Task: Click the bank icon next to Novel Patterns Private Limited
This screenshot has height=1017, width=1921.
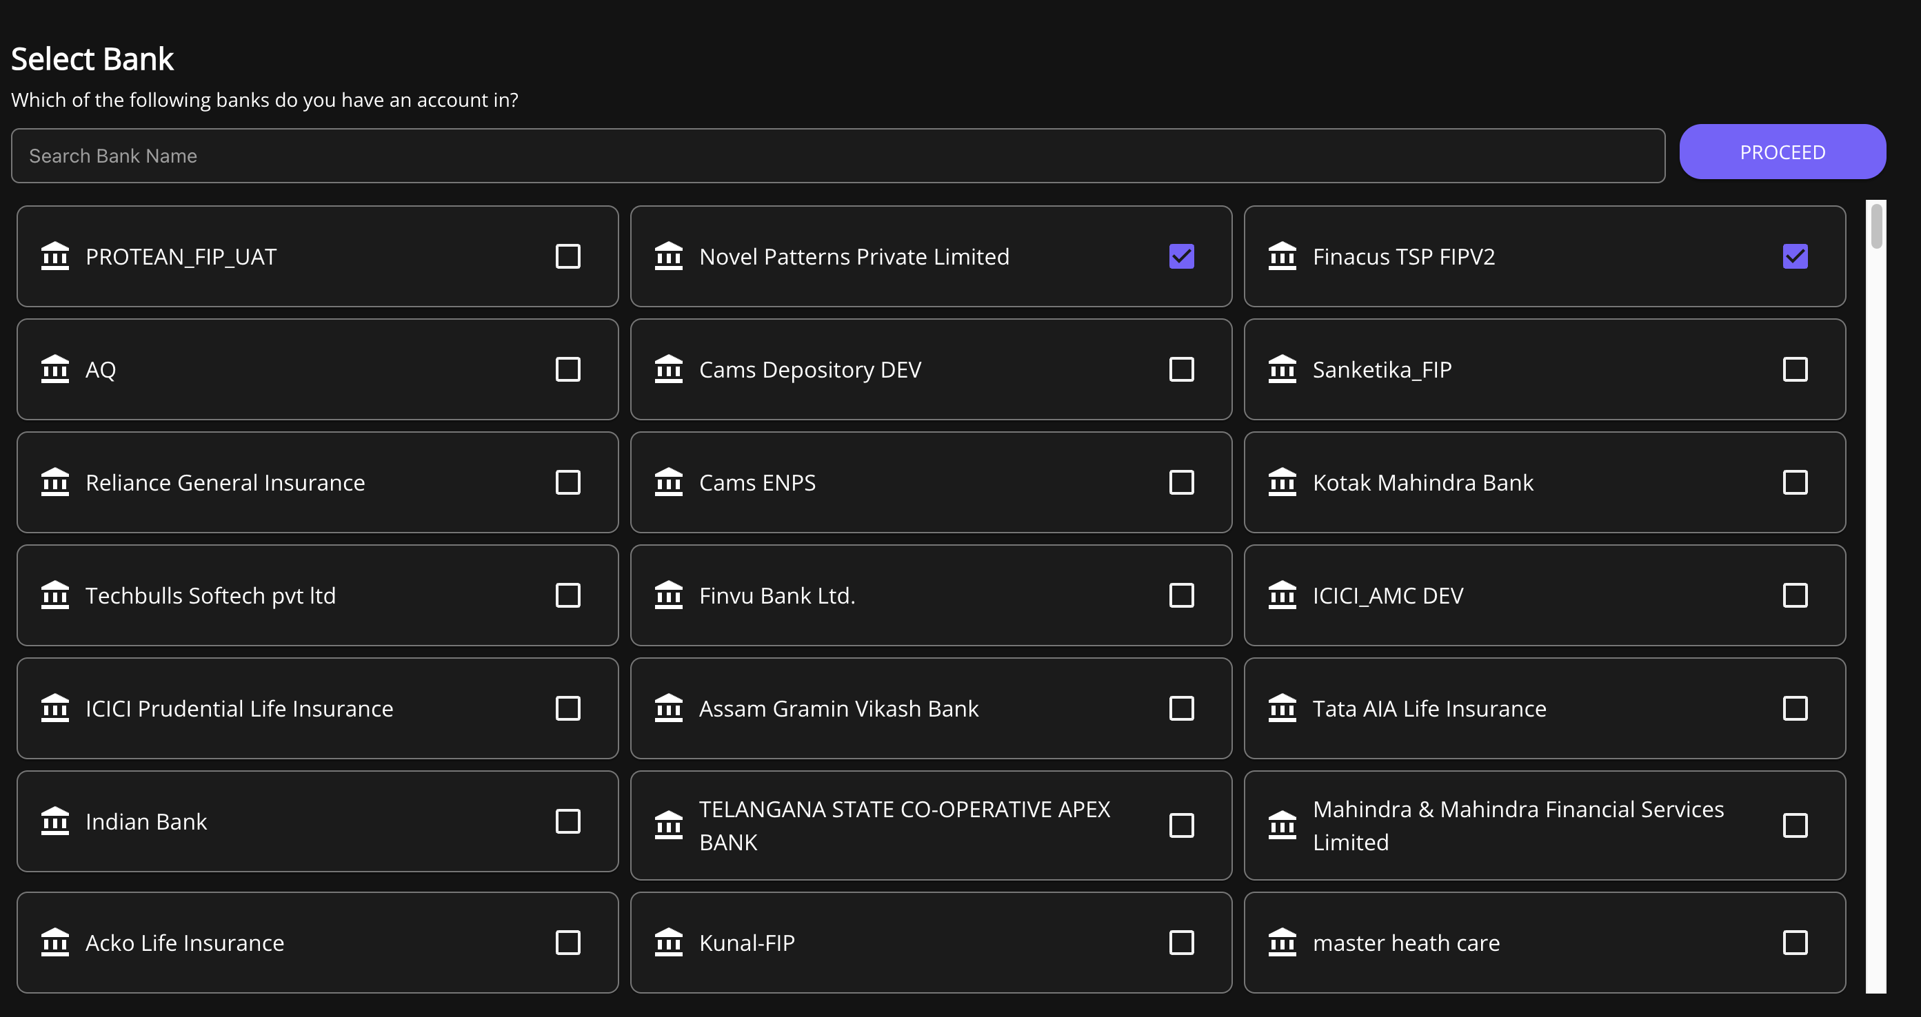Action: click(669, 256)
